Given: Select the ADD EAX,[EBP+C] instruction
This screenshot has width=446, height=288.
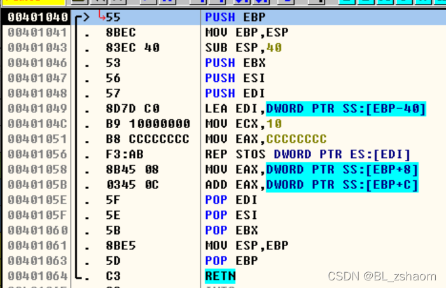Looking at the screenshot, I should click(312, 185).
